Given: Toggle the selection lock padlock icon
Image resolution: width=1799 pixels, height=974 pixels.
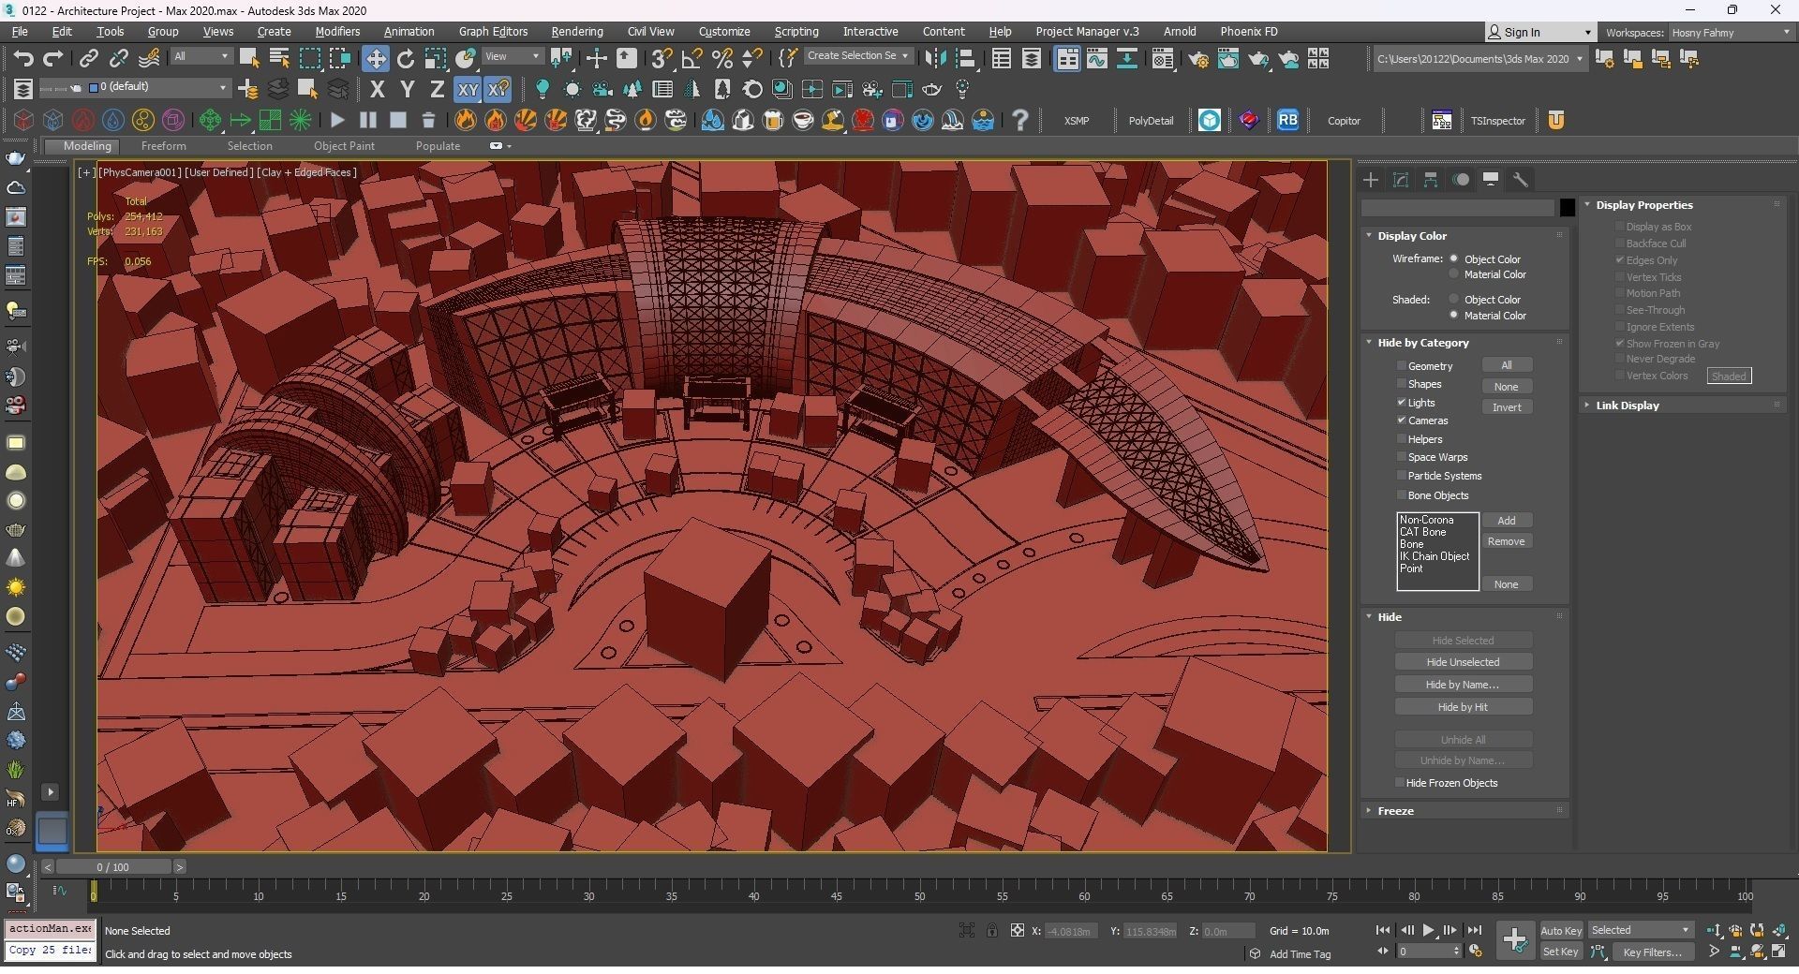Looking at the screenshot, I should pos(991,931).
